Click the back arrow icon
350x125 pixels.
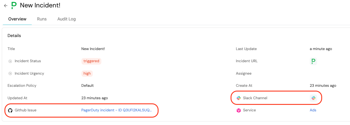click(x=5, y=6)
